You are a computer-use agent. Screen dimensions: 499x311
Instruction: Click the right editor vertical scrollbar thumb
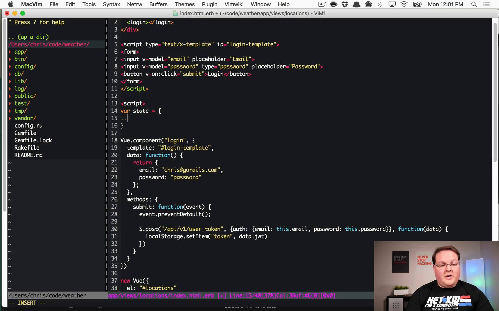[495, 93]
